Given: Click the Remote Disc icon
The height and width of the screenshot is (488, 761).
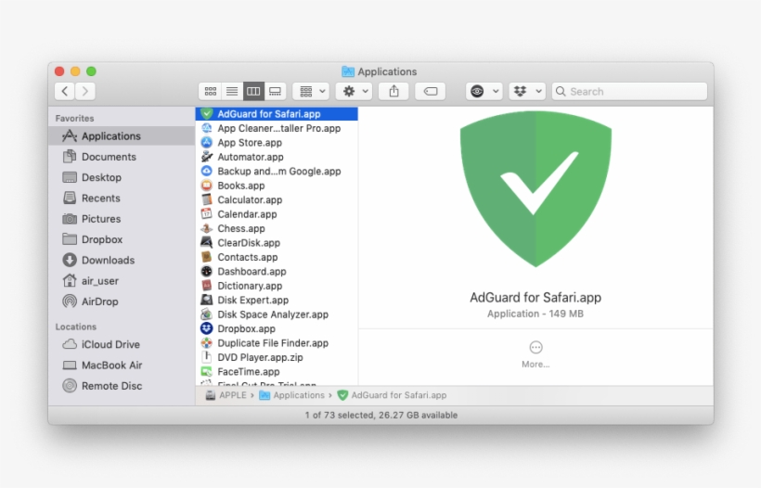Looking at the screenshot, I should click(x=70, y=386).
